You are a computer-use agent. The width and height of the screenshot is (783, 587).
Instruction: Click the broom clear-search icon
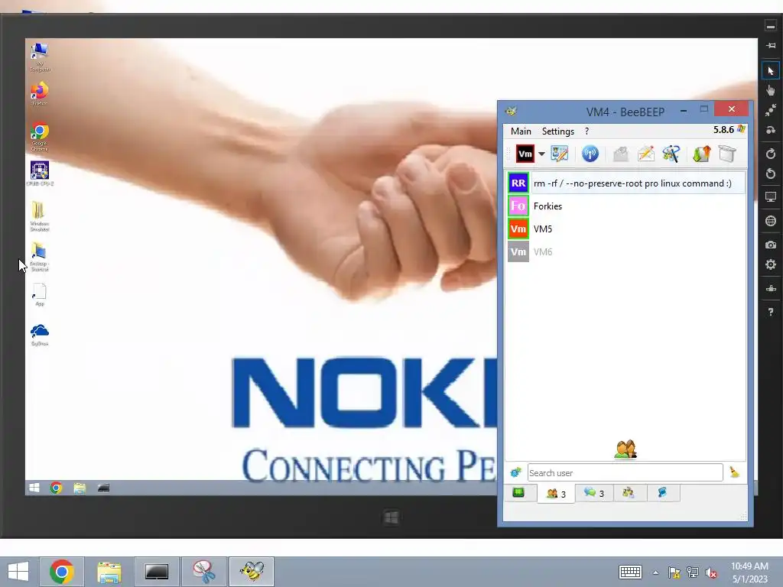734,472
